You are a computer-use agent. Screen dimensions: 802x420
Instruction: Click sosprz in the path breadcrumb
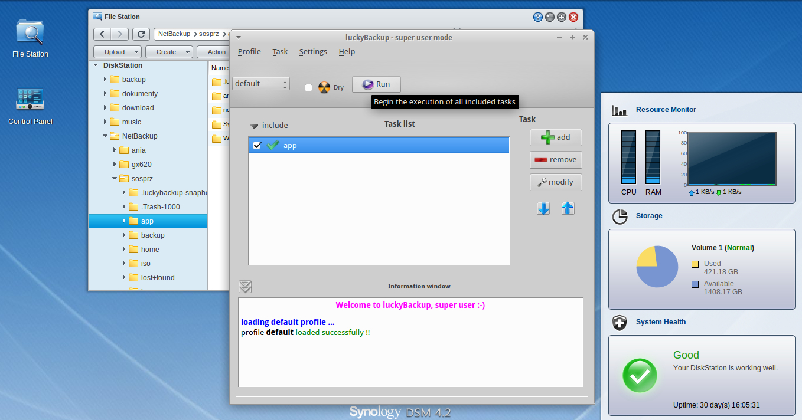[x=209, y=34]
